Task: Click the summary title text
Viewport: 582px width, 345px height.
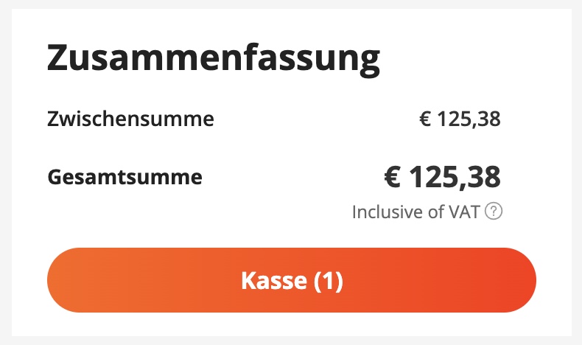Action: 214,60
